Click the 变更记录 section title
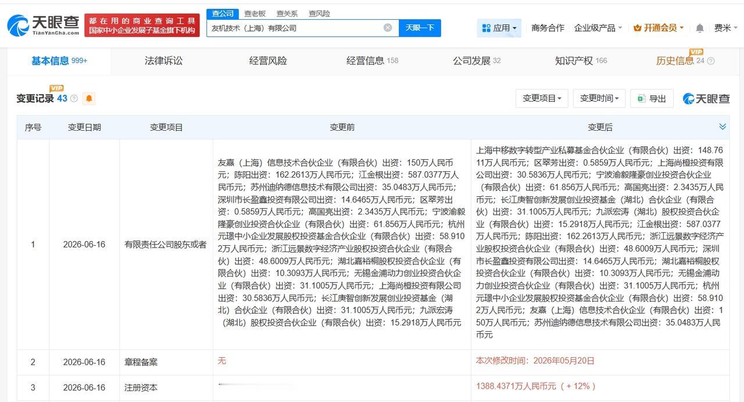Viewport: 744px width, 402px height. 35,99
